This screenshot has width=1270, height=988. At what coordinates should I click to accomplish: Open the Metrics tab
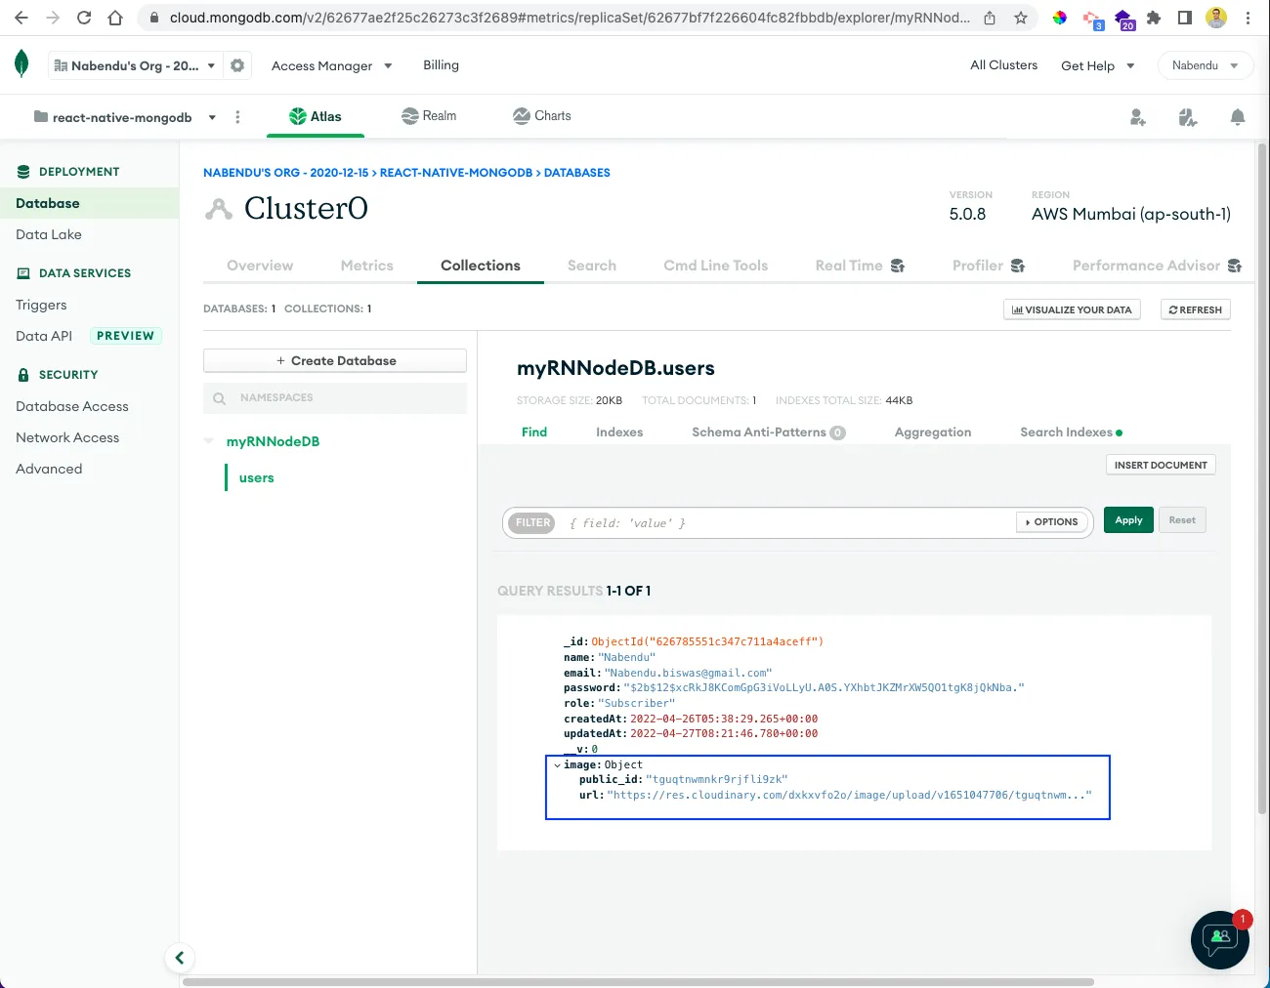(x=367, y=266)
